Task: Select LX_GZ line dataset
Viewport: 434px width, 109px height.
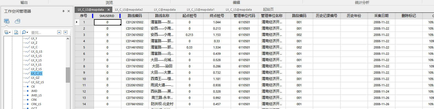Action: click(35, 78)
